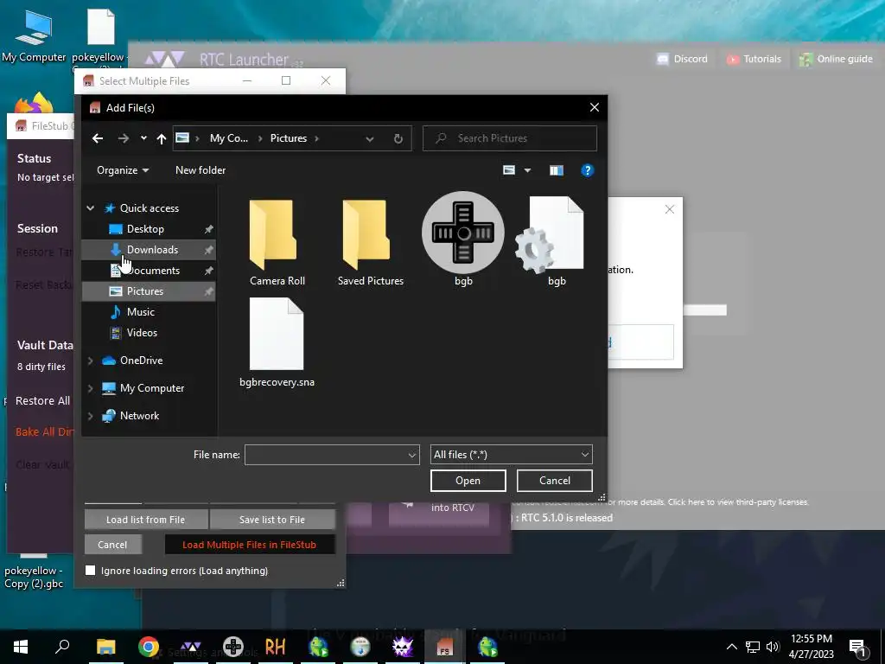The image size is (885, 664).
Task: Click the change view icon
Action: [x=508, y=170]
